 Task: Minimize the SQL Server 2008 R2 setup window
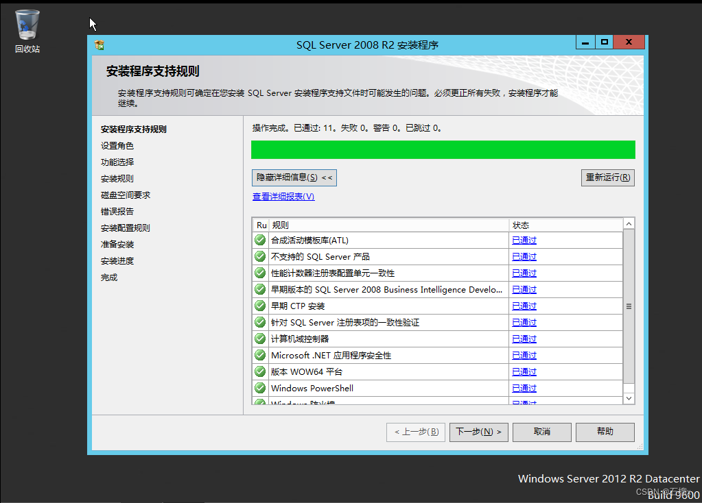pyautogui.click(x=585, y=42)
